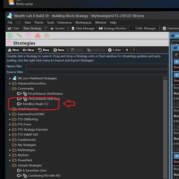The height and width of the screenshot is (179, 179).
Task: Create a new stacked-layers meta strategy
Action: point(59,50)
